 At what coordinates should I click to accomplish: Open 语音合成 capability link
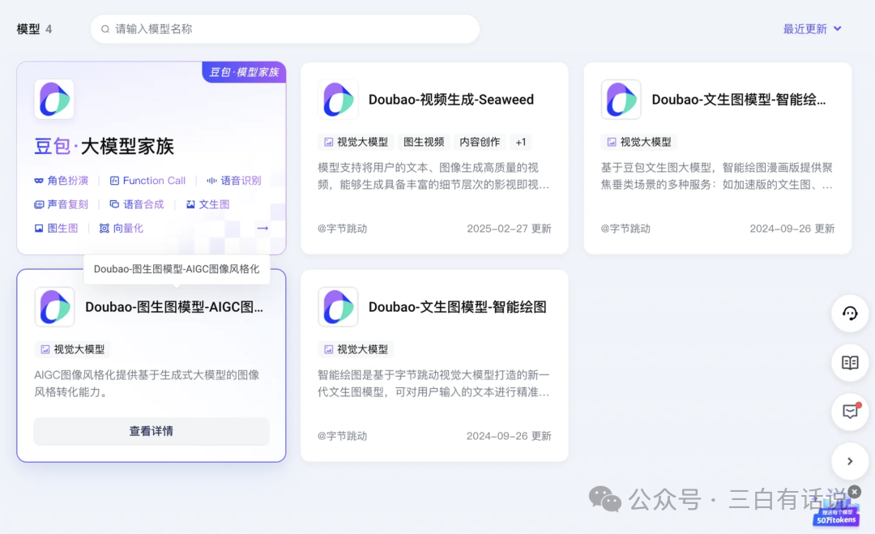coord(137,204)
